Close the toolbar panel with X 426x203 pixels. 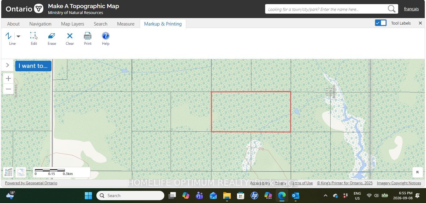pyautogui.click(x=420, y=23)
